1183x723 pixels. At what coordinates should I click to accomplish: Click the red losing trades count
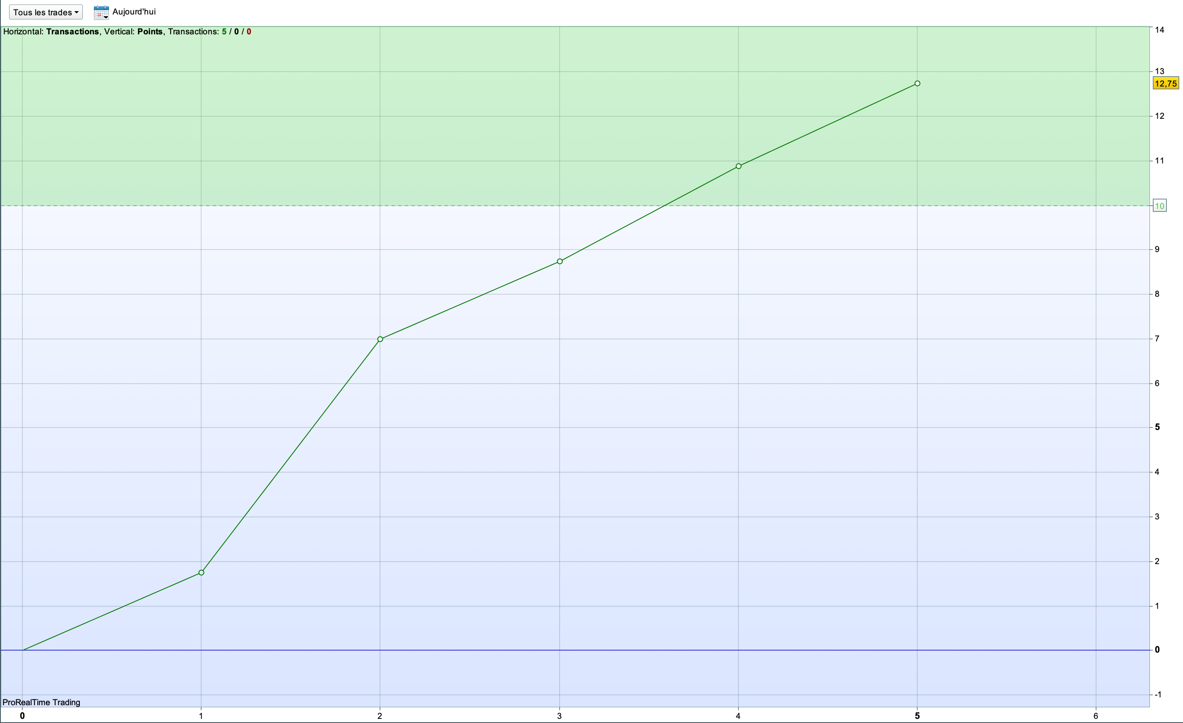click(x=249, y=32)
